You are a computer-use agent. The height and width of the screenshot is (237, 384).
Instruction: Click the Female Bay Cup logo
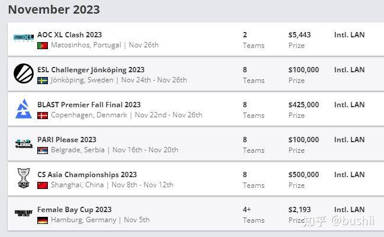click(x=24, y=213)
